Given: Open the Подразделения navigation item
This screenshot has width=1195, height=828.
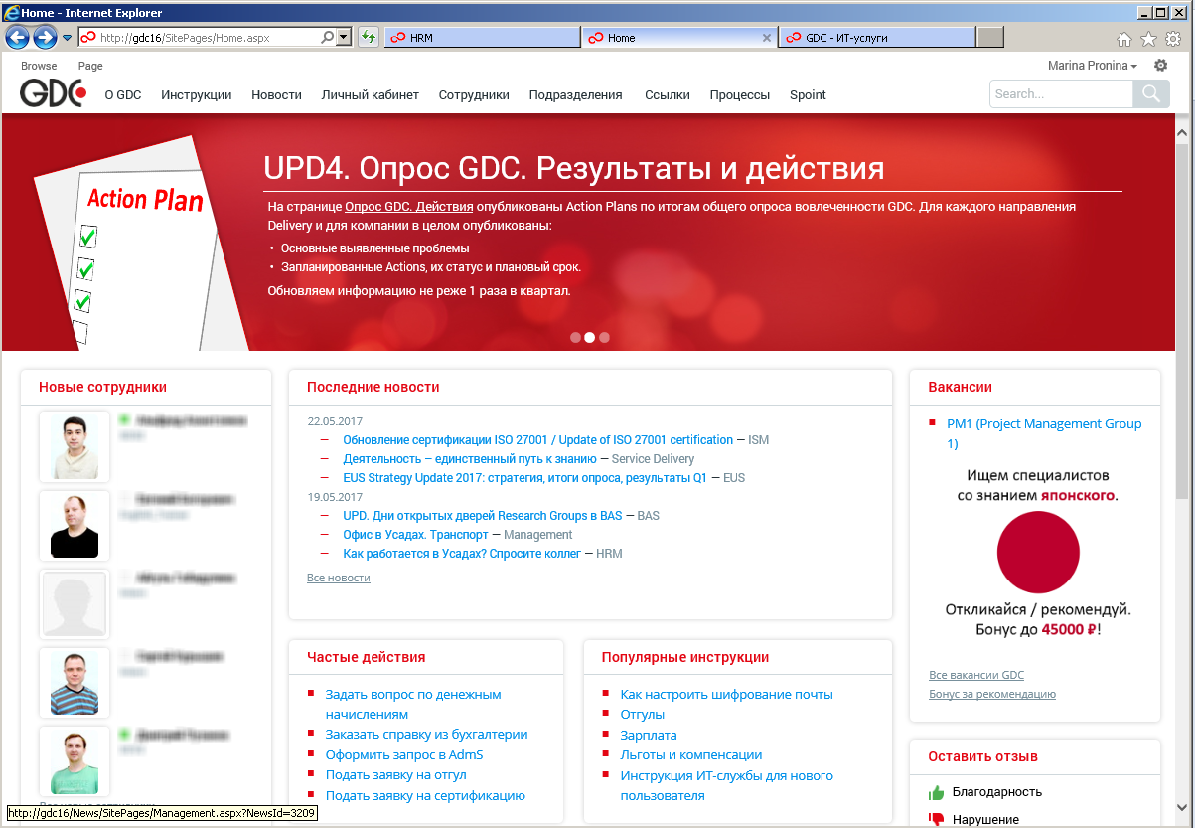Looking at the screenshot, I should (575, 95).
